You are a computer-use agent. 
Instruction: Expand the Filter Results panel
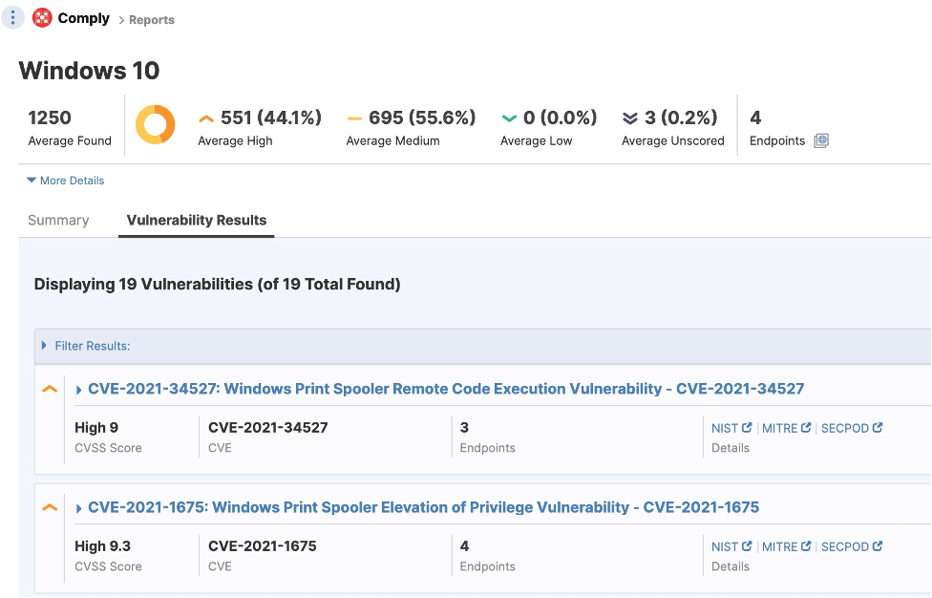[x=86, y=346]
